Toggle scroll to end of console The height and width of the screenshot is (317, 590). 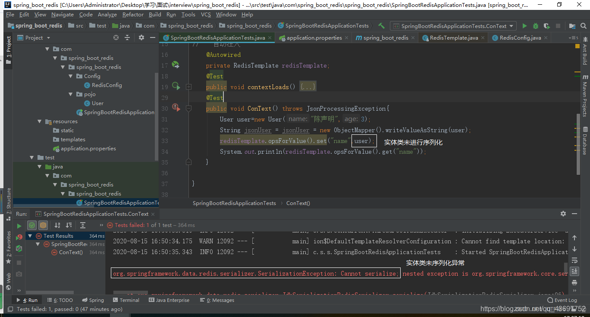click(574, 271)
